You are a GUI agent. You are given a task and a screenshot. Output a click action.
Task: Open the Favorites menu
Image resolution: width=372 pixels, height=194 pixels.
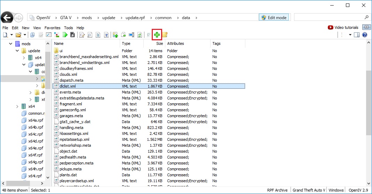click(x=52, y=28)
